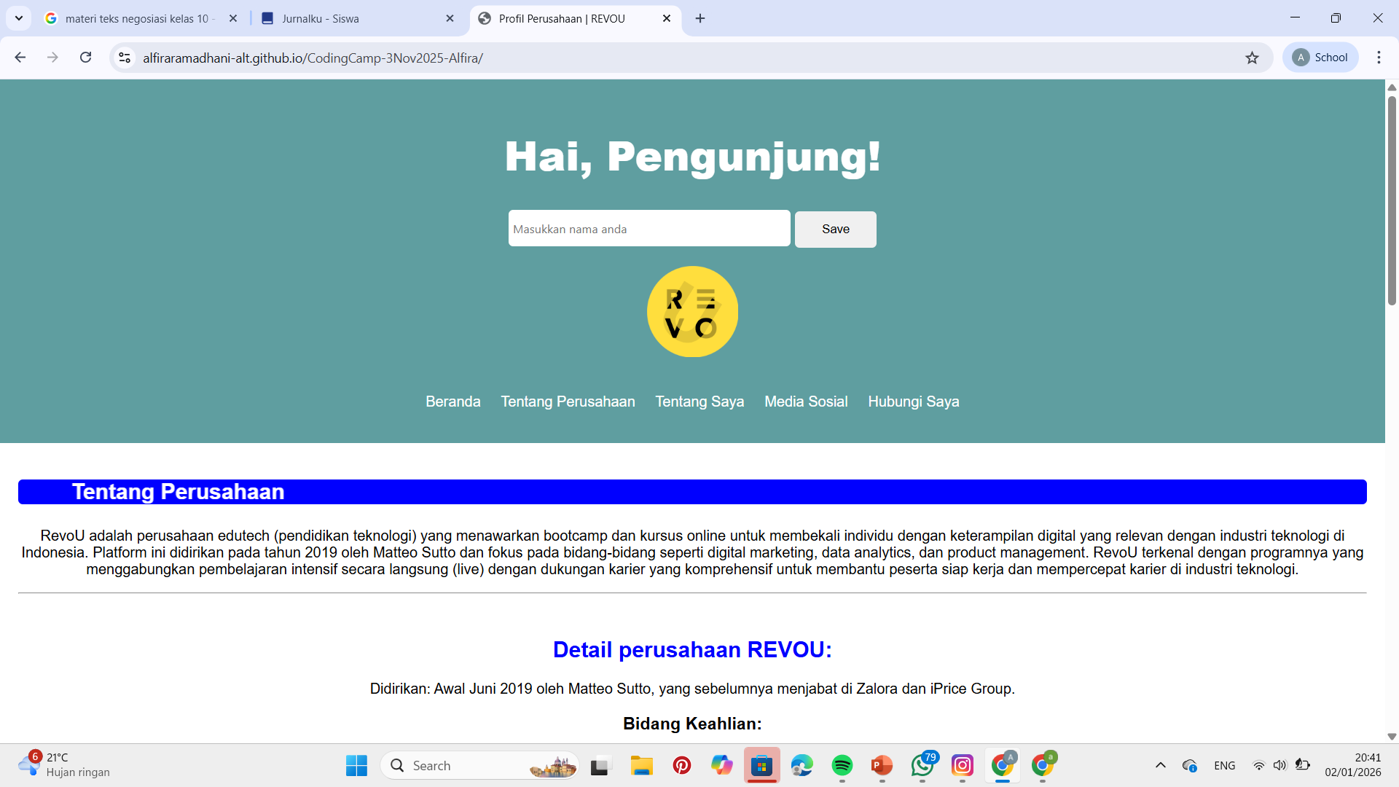The width and height of the screenshot is (1399, 787).
Task: Open Spotify from the taskbar
Action: coord(842,765)
